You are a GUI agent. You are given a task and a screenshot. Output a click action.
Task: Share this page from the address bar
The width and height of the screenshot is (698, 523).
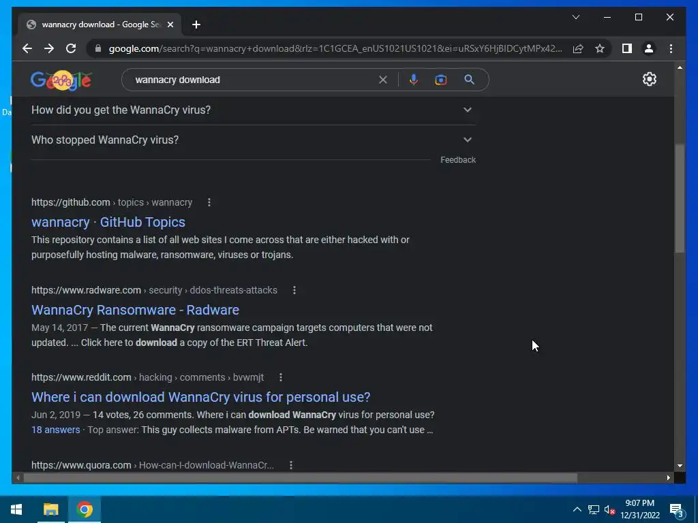tap(578, 48)
